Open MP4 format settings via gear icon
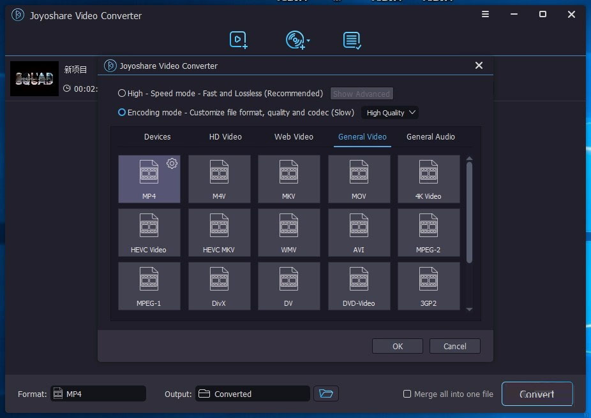591x418 pixels. (x=172, y=163)
